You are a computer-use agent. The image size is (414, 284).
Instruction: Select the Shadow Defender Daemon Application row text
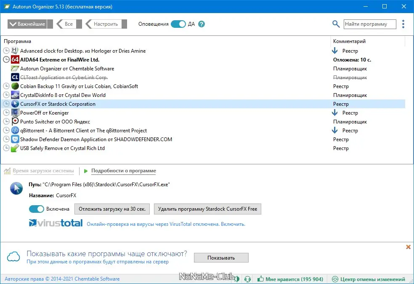click(x=96, y=139)
